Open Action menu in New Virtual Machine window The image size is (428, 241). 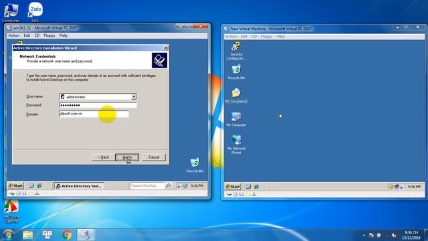point(231,36)
